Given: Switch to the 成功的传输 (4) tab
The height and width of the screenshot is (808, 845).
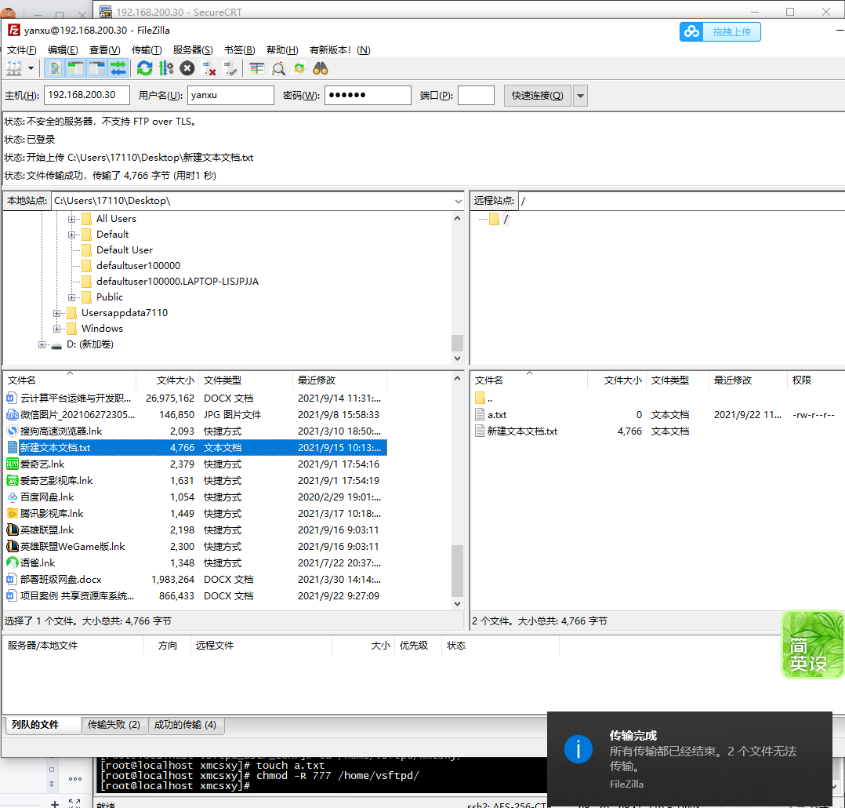Looking at the screenshot, I should point(185,724).
